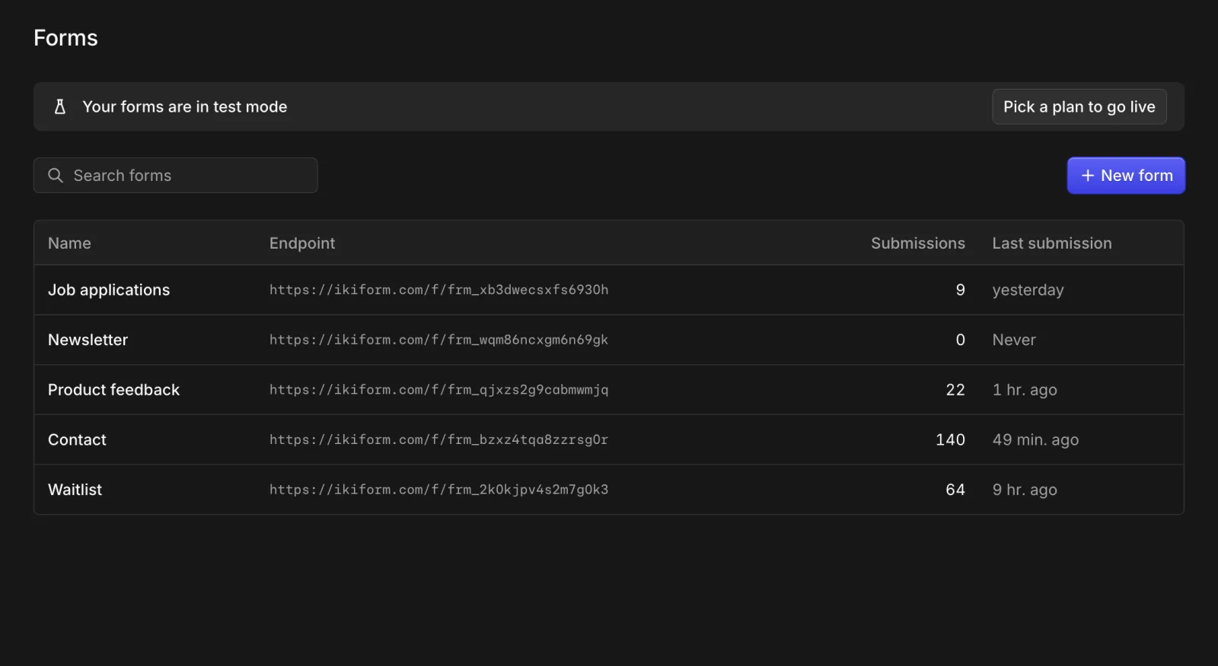1218x666 pixels.
Task: Open the Newsletter form
Action: tap(88, 340)
